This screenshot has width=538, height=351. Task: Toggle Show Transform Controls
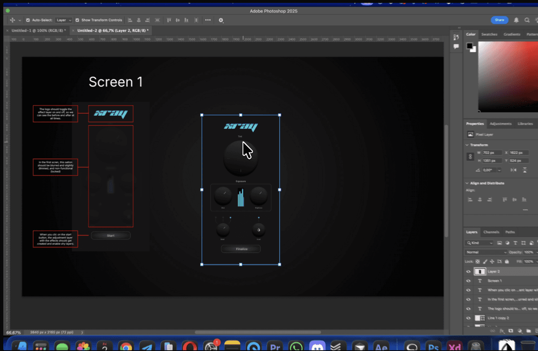point(77,20)
